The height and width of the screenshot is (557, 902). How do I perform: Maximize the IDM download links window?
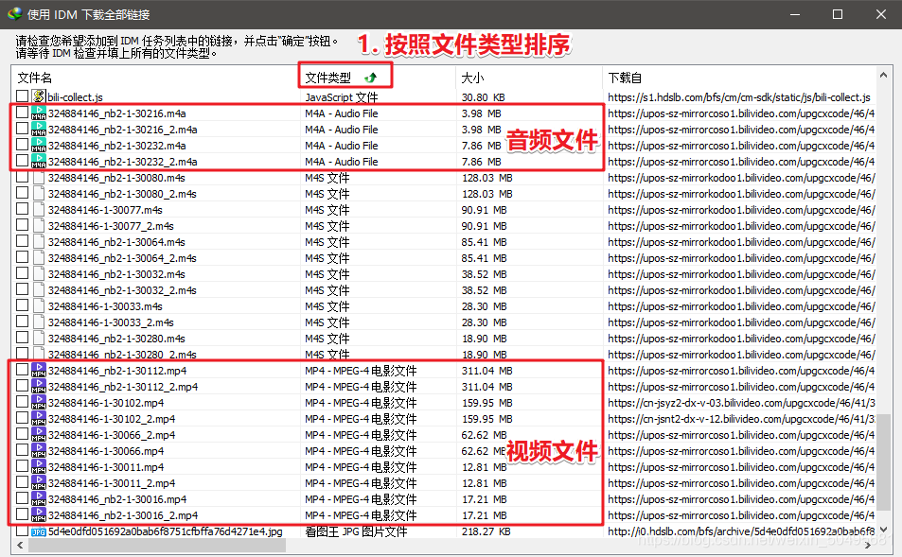838,14
